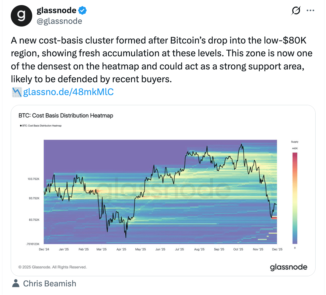Open the glassno.de/48mkMlC link
Screen dimensions: 326x295
[x=68, y=92]
